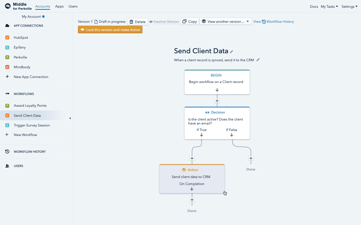Copy the current workflow version
Viewport: 361px width, 225px height.
(x=190, y=21)
